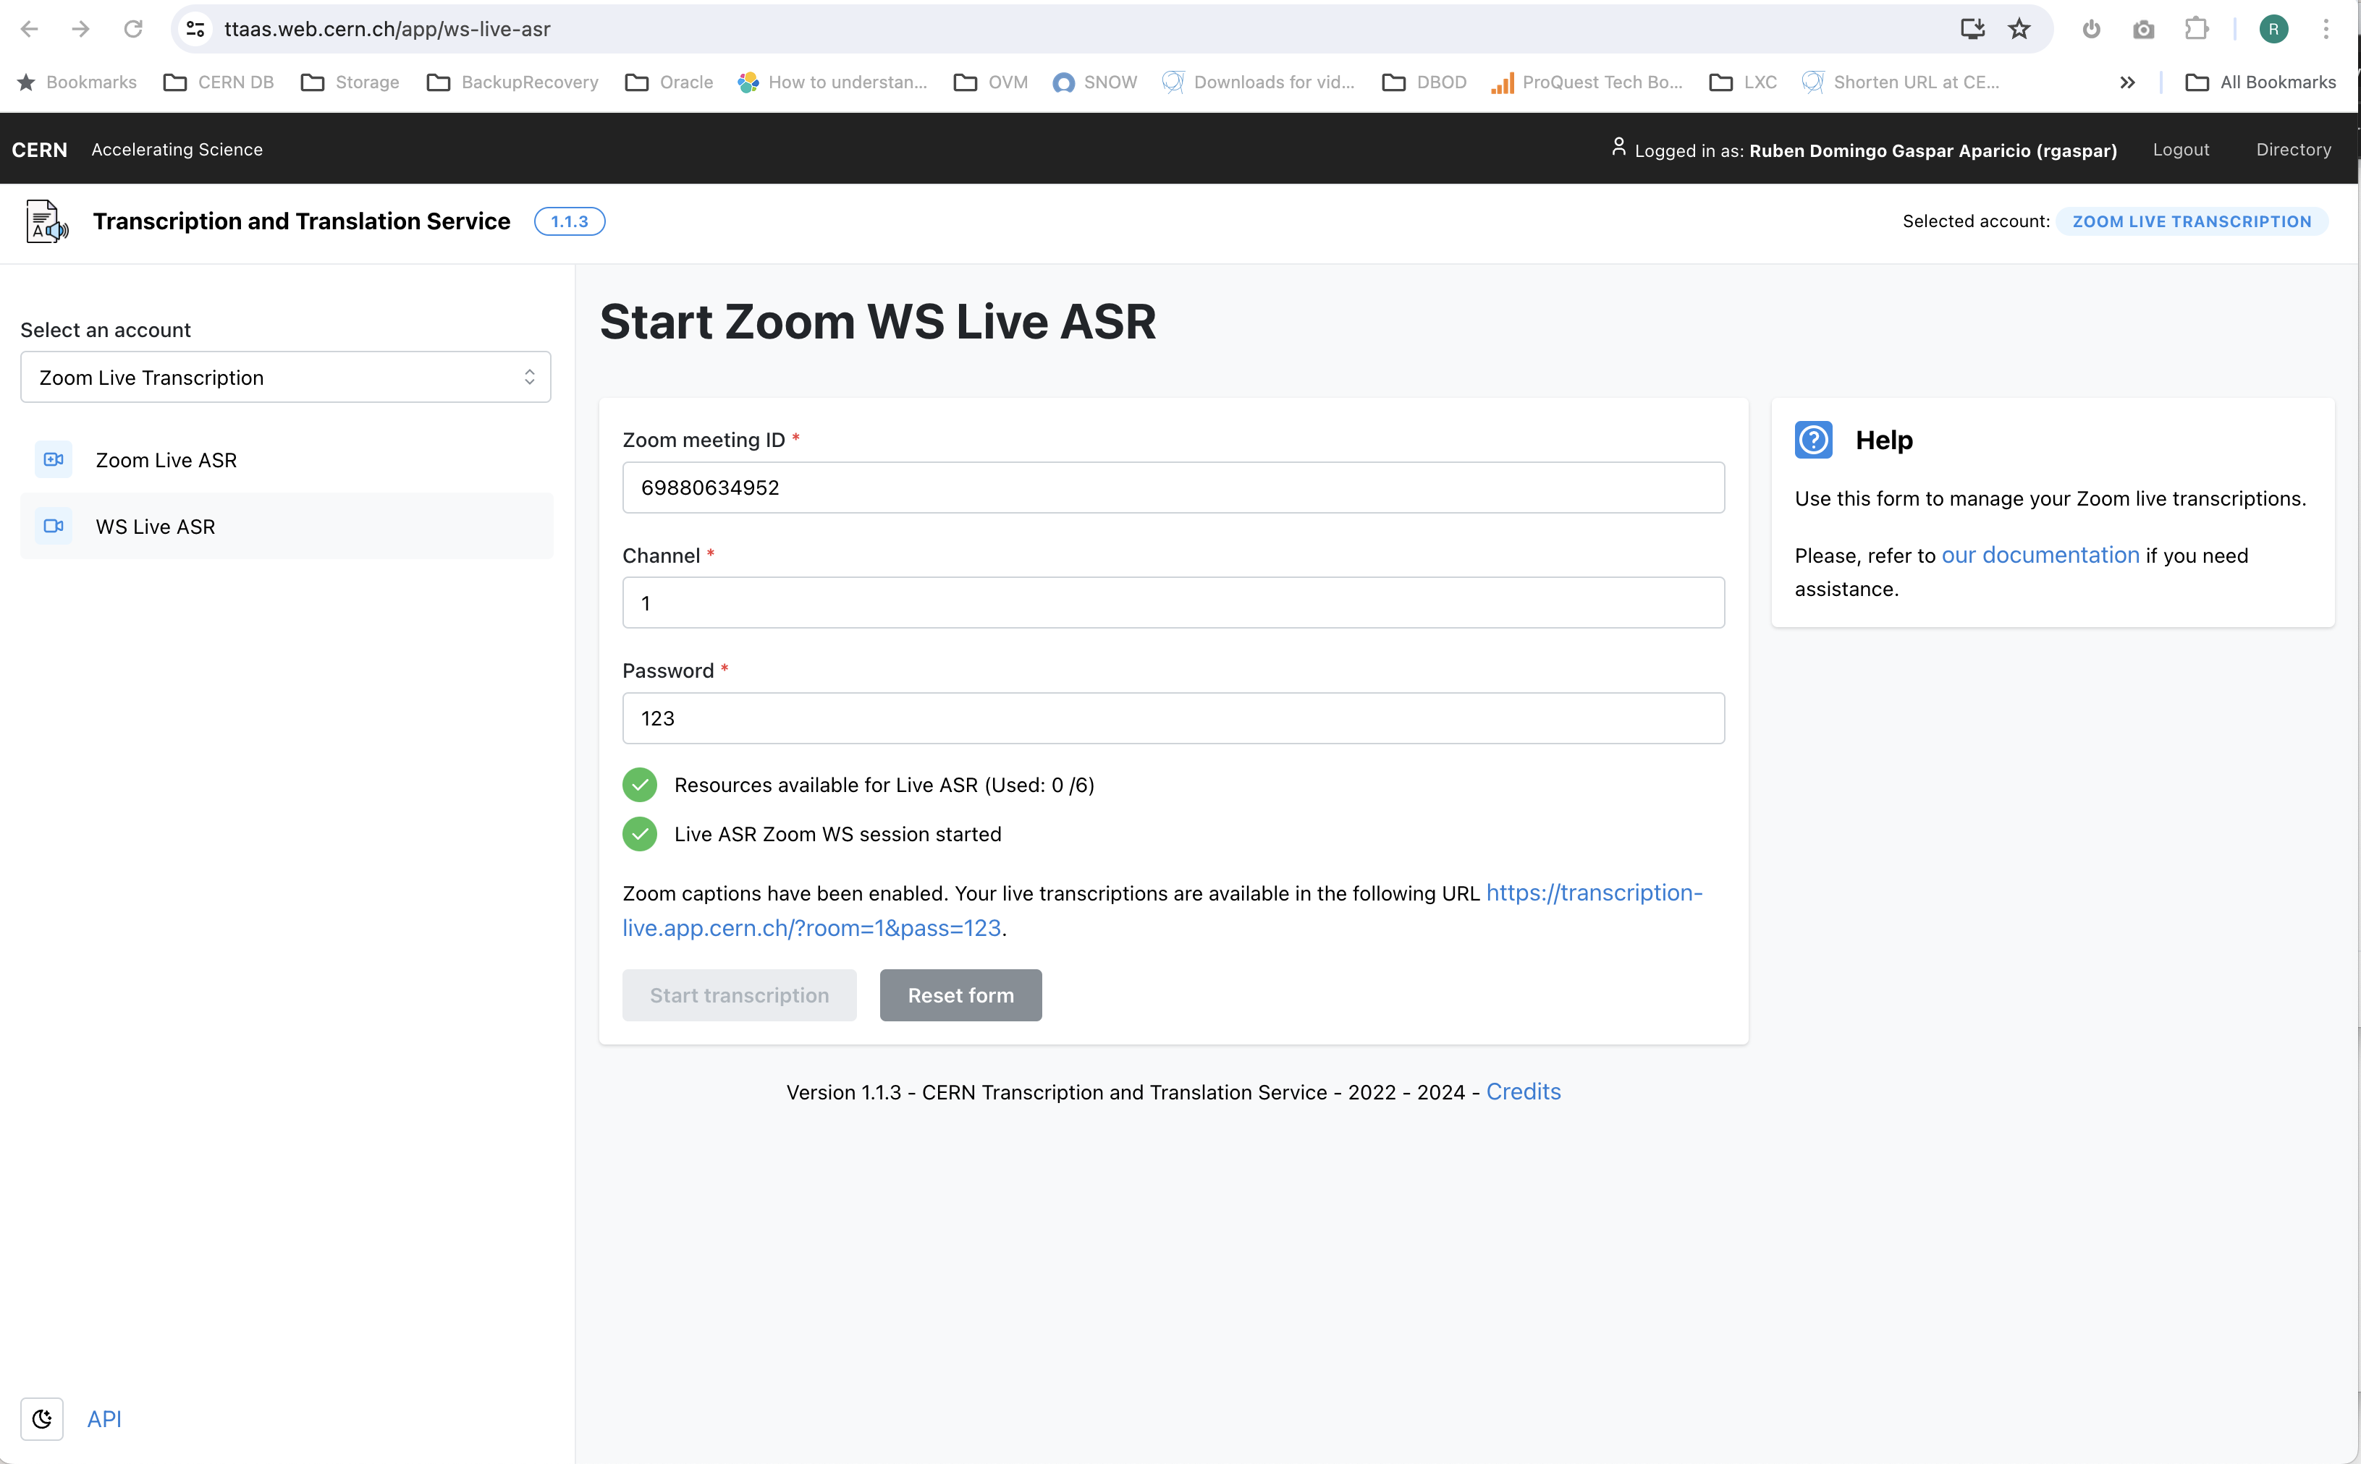Open the All Bookmarks folder

click(x=2261, y=82)
